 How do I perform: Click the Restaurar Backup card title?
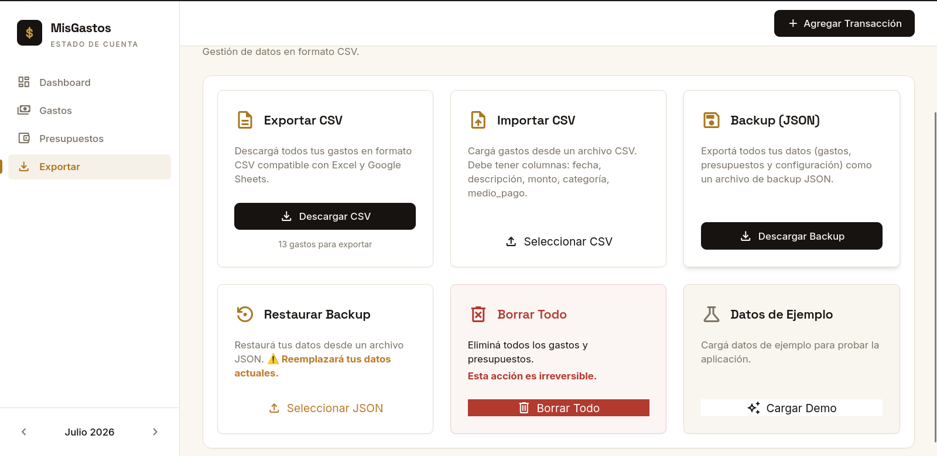tap(317, 315)
